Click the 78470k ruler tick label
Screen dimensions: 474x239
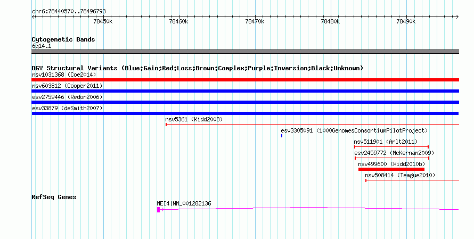(255, 21)
